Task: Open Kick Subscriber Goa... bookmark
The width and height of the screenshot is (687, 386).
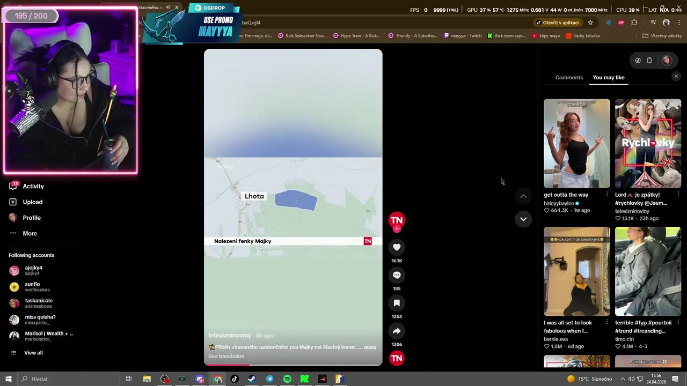Action: pos(302,36)
